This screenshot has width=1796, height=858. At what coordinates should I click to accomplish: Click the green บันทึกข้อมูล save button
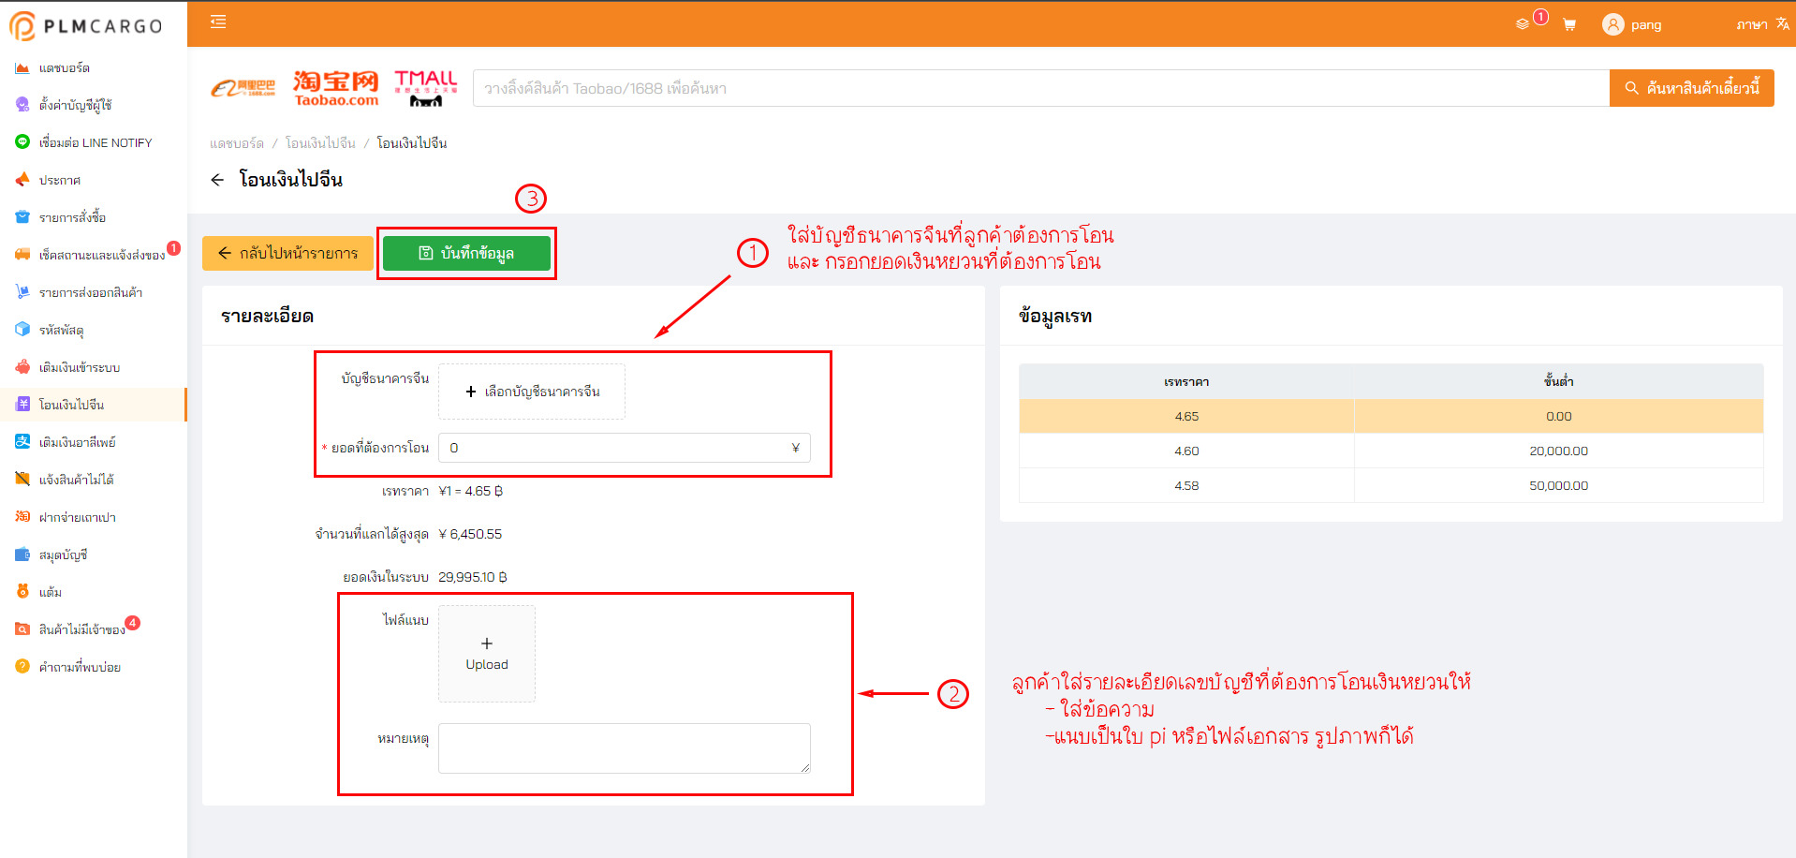[x=466, y=253]
